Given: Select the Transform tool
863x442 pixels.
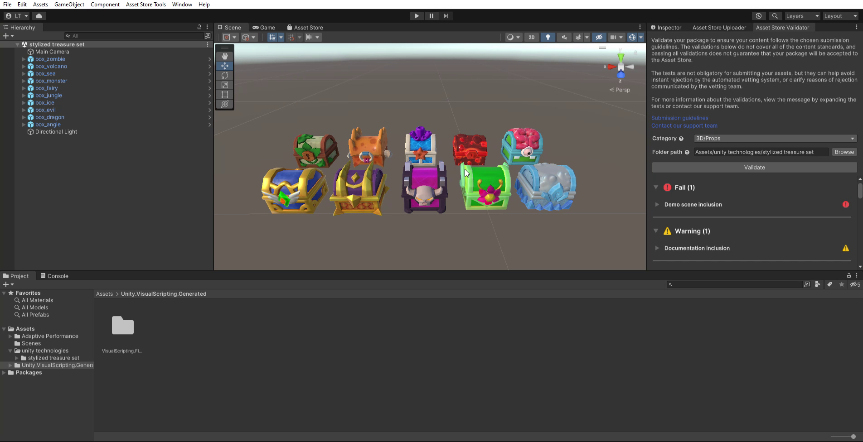Looking at the screenshot, I should pyautogui.click(x=224, y=104).
